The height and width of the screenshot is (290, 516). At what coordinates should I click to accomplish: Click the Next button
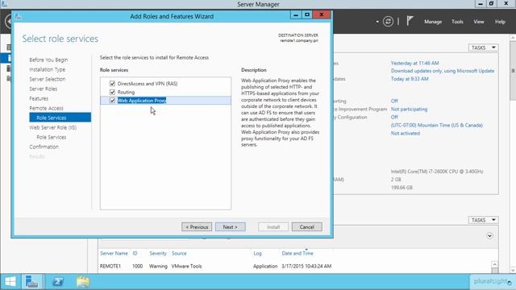pos(231,227)
